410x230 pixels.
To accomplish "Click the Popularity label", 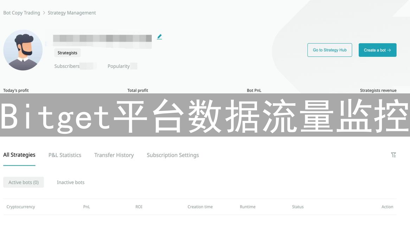I will coord(118,66).
